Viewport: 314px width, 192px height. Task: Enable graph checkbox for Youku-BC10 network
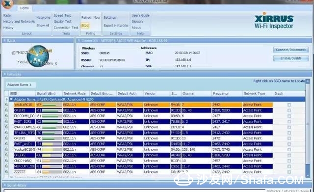pyautogui.click(x=289, y=105)
